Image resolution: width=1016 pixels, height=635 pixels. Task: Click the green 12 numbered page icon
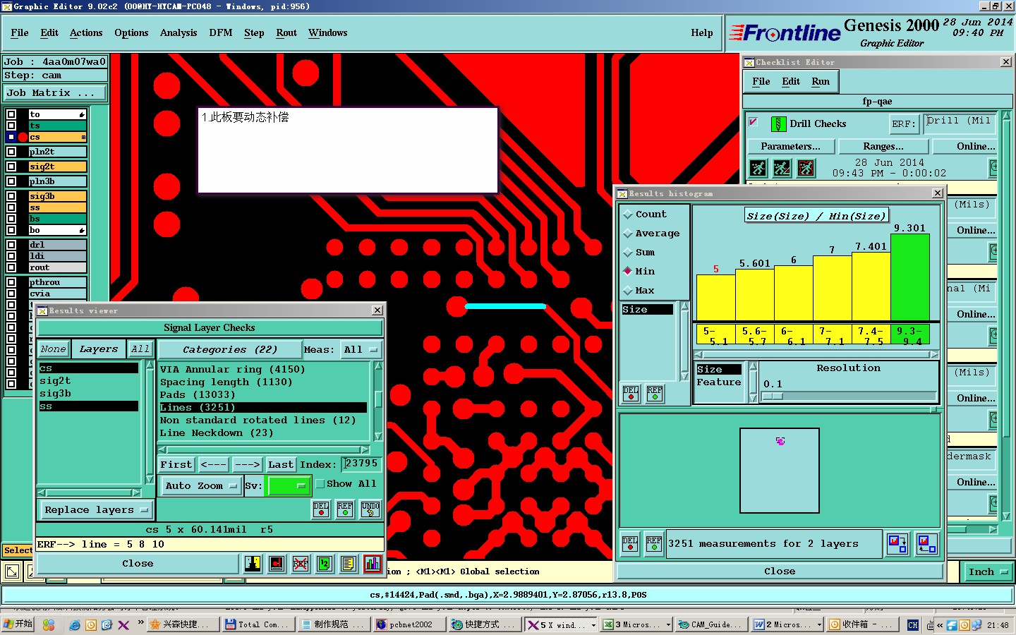(x=324, y=563)
